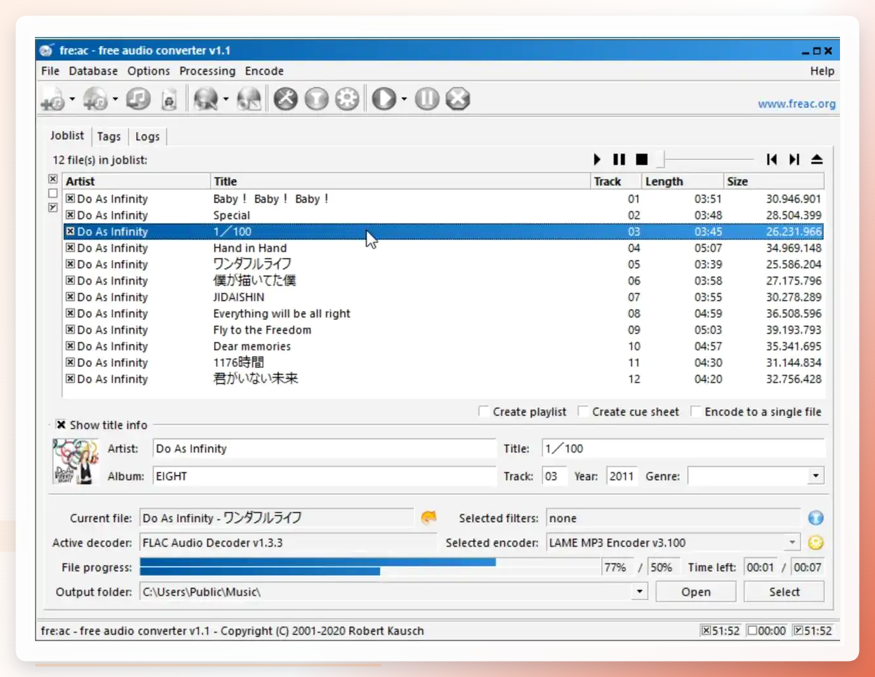Open encoder configuration via the gear icon
Image resolution: width=875 pixels, height=677 pixels.
[x=347, y=99]
